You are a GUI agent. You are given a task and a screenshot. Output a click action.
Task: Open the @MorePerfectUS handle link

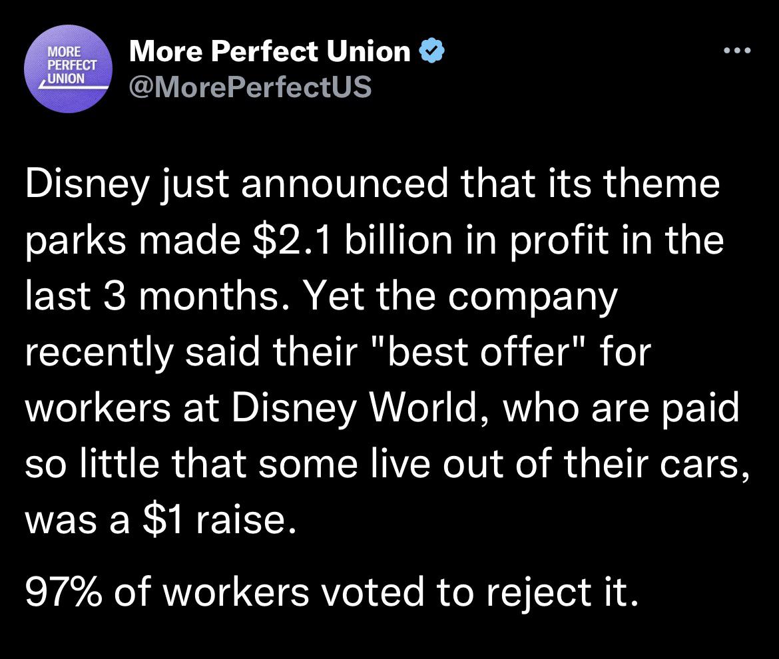point(250,87)
